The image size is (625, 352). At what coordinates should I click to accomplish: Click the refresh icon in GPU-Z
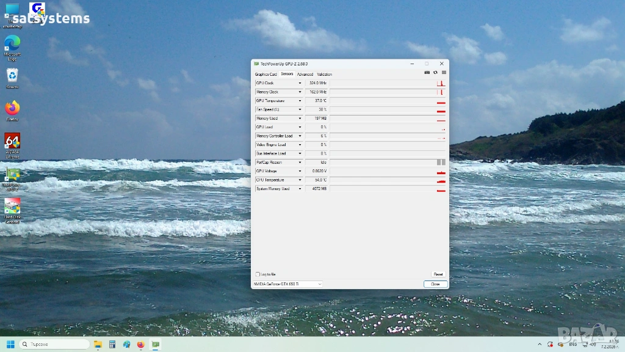click(x=435, y=73)
